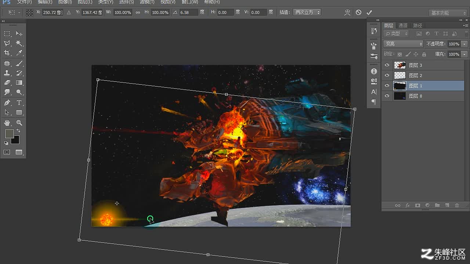470x264 pixels.
Task: Hide layer 图层 3
Action: click(x=387, y=65)
